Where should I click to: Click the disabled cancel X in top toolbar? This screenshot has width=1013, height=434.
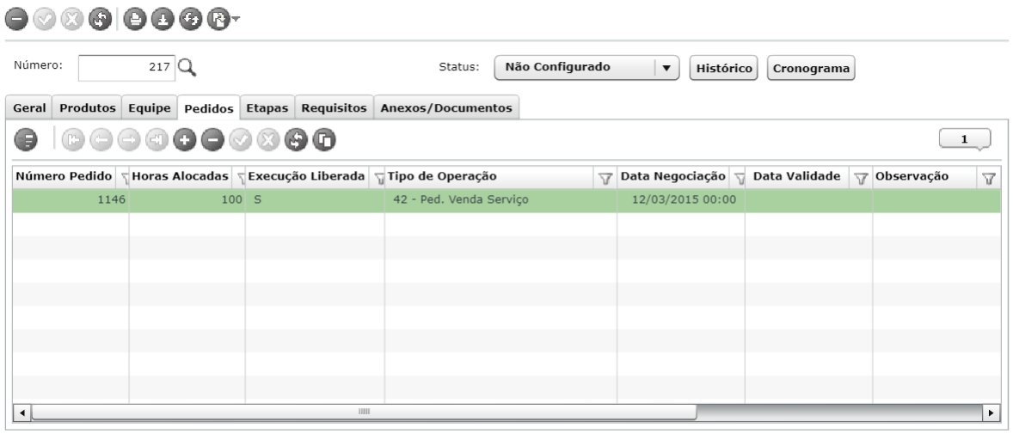[71, 20]
